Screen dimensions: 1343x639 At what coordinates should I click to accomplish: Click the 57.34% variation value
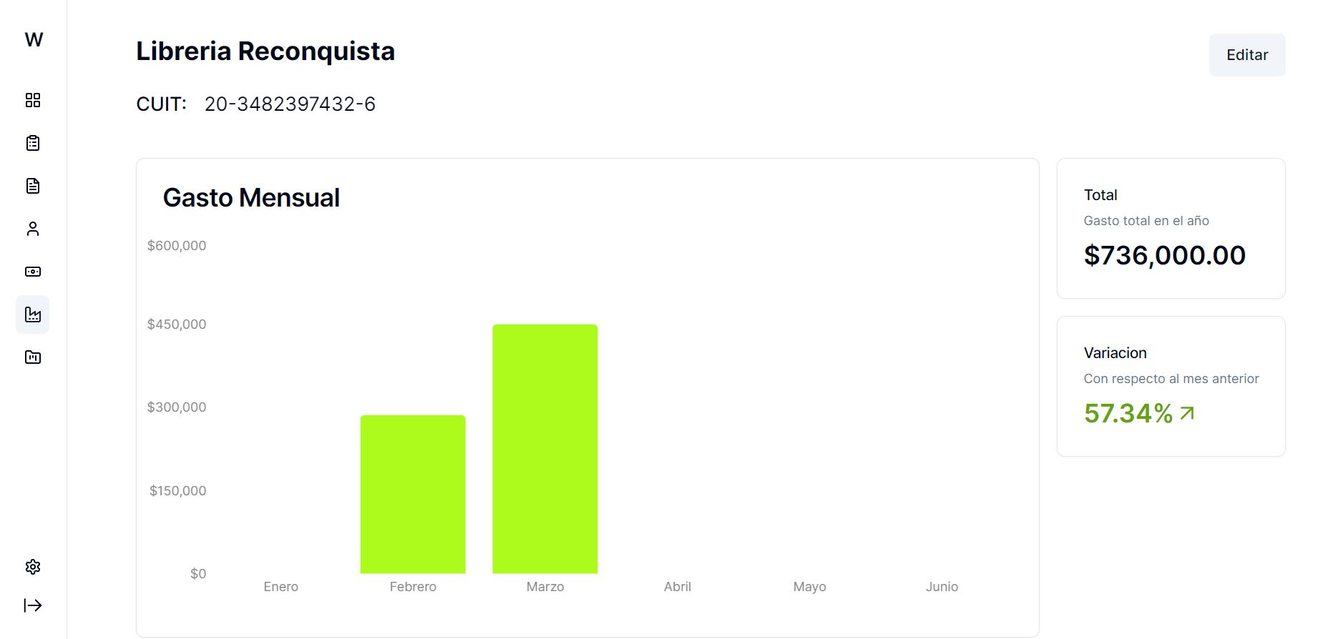point(1128,413)
